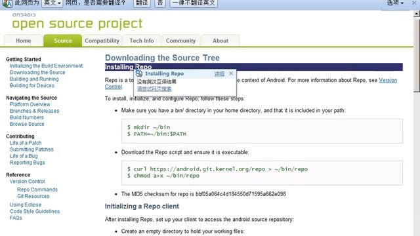Viewport: 420px width, 236px height.
Task: Go to the Community tab
Action: coord(180,41)
